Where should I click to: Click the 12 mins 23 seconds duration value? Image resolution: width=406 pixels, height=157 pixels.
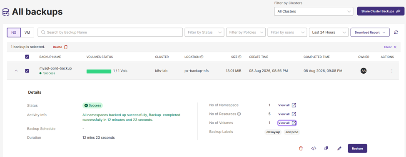98,137
